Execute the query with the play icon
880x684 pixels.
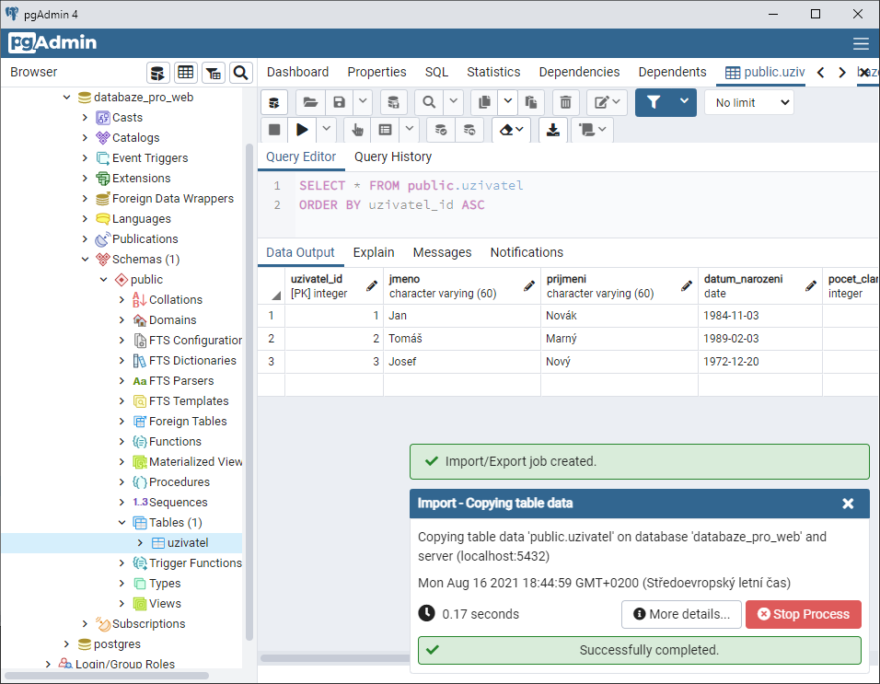pyautogui.click(x=302, y=129)
